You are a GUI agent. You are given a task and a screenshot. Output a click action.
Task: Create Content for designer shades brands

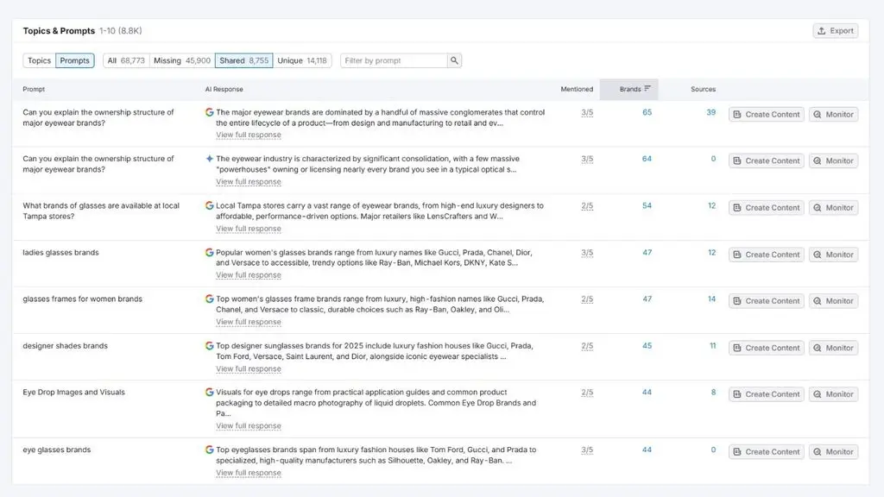[767, 348]
